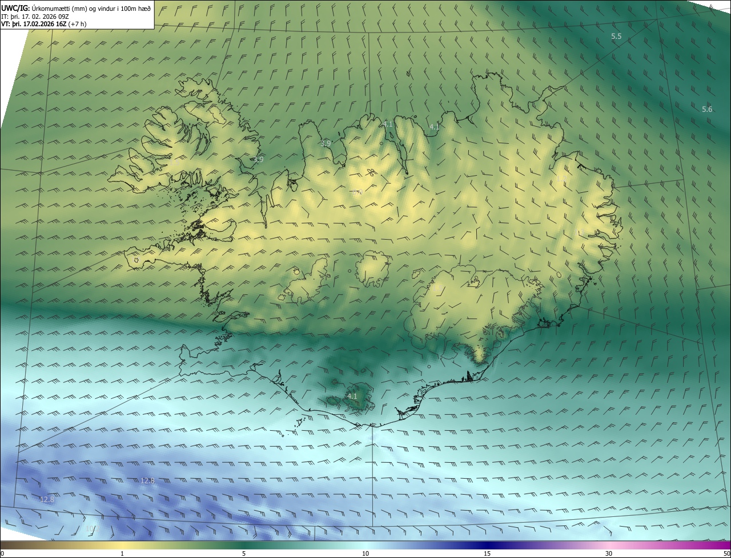Click the colorbar tick labeled 1
This screenshot has width=731, height=558.
122,553
